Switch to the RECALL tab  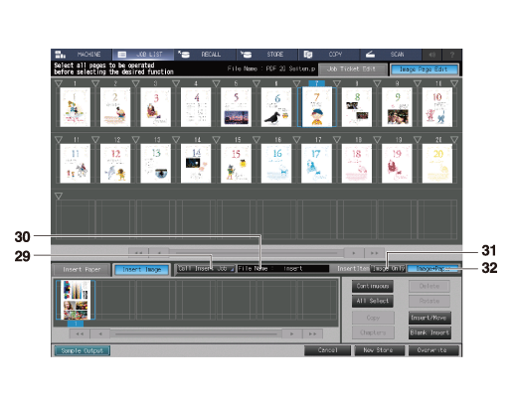point(205,55)
